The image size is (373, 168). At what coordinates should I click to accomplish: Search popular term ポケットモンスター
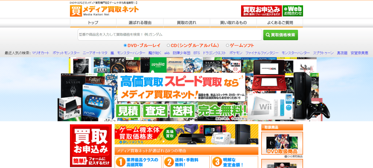tap(66, 53)
